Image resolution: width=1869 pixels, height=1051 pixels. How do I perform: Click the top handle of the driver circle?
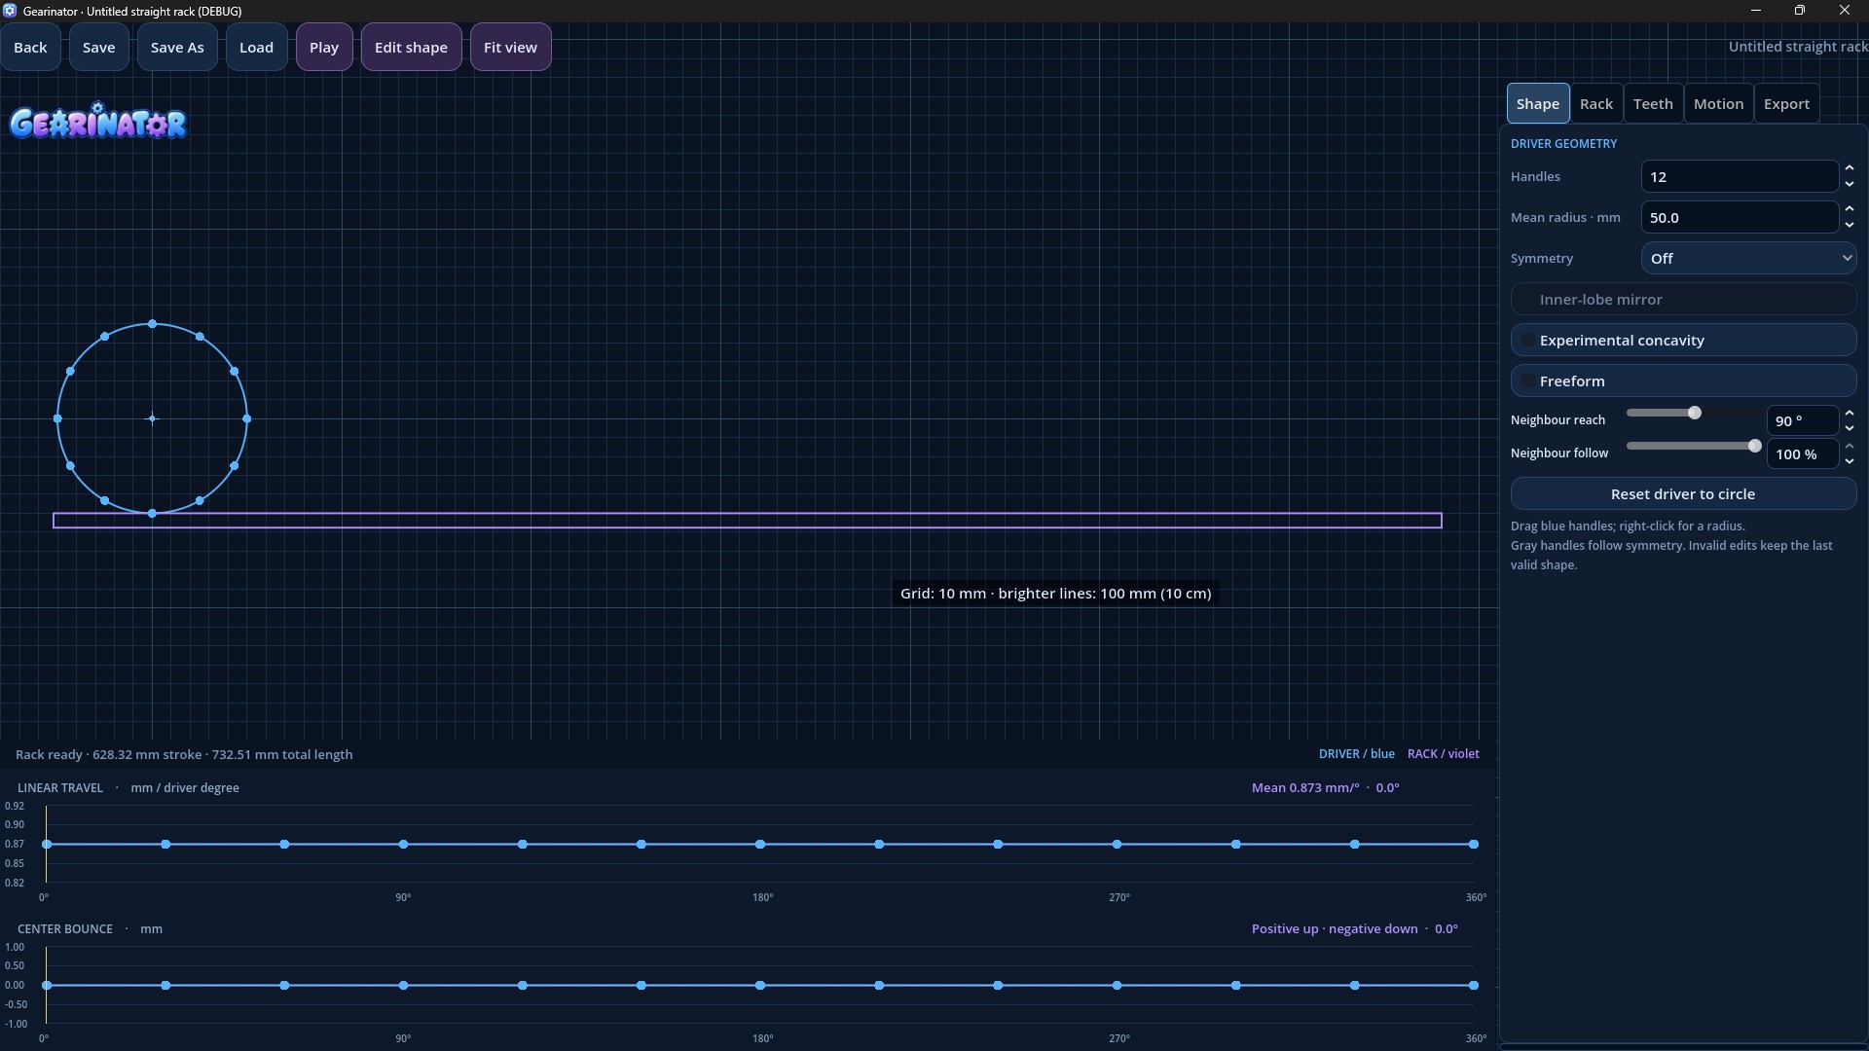pyautogui.click(x=152, y=323)
